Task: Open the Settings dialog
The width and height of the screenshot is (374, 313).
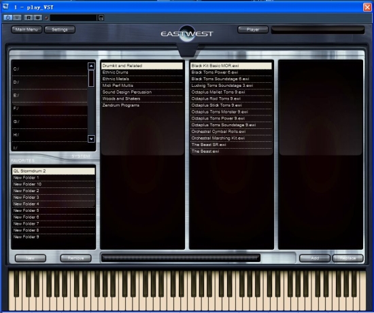Action: [x=60, y=30]
